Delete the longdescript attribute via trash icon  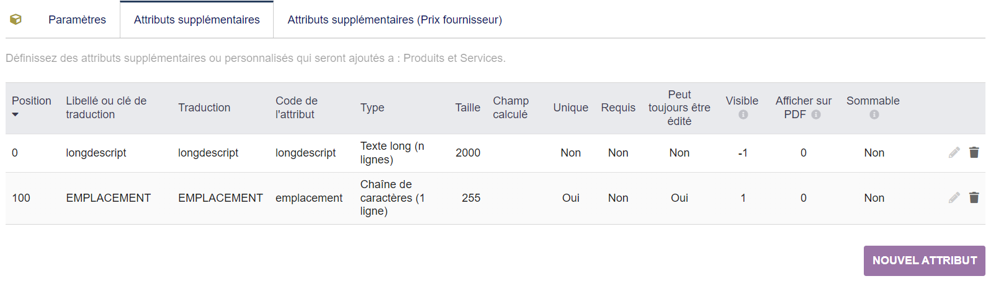[974, 152]
